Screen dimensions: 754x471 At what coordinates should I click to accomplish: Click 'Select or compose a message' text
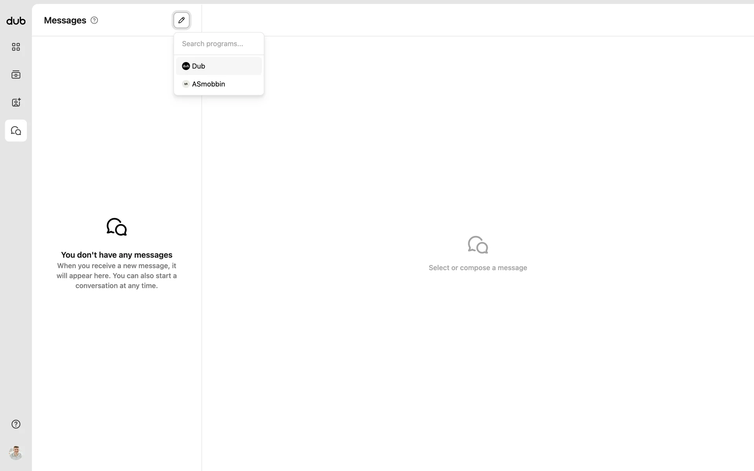[x=478, y=268]
